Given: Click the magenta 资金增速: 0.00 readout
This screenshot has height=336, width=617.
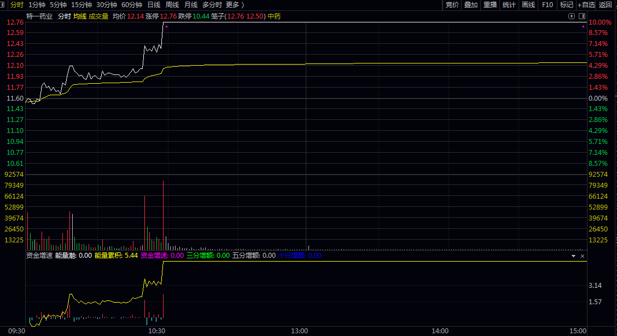Looking at the screenshot, I should click(x=162, y=256).
